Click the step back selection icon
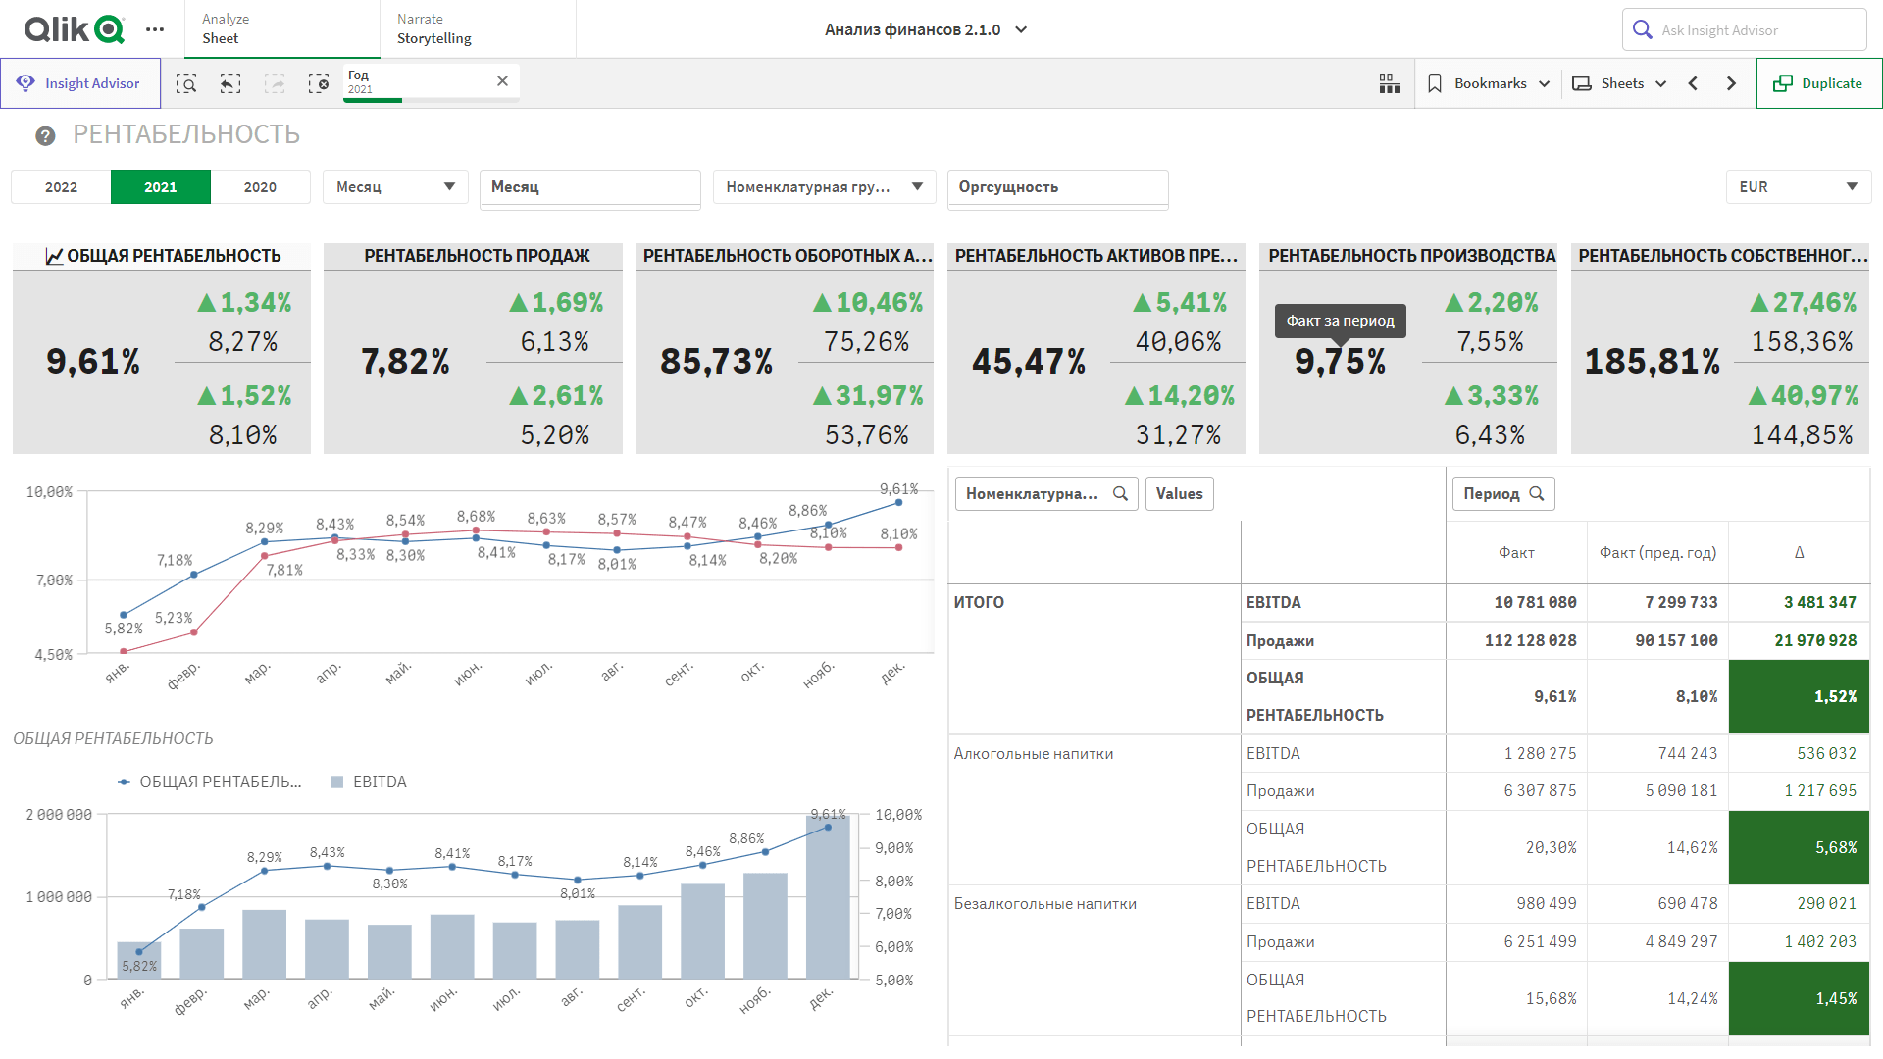This screenshot has height=1059, width=1883. pyautogui.click(x=230, y=83)
